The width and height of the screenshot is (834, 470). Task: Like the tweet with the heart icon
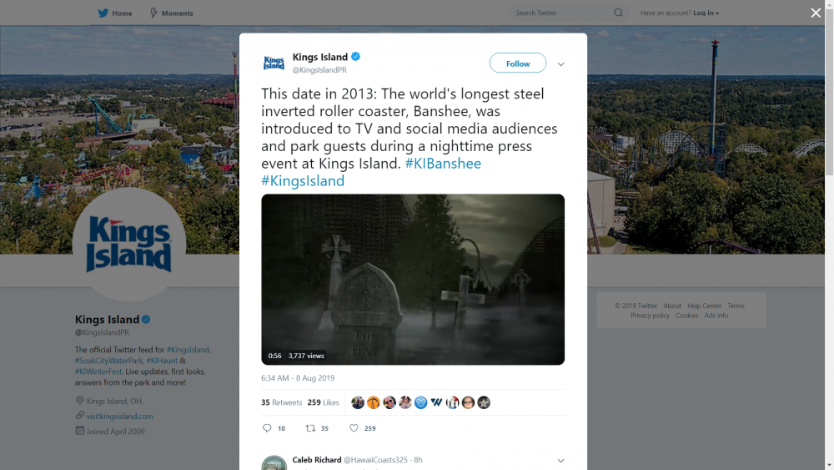click(354, 428)
